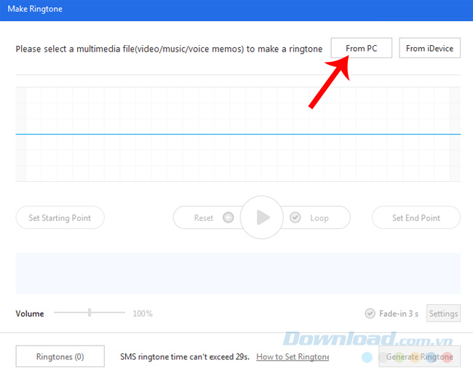Open the Fade-in Settings button
Viewport: 473px width, 376px height.
443,313
